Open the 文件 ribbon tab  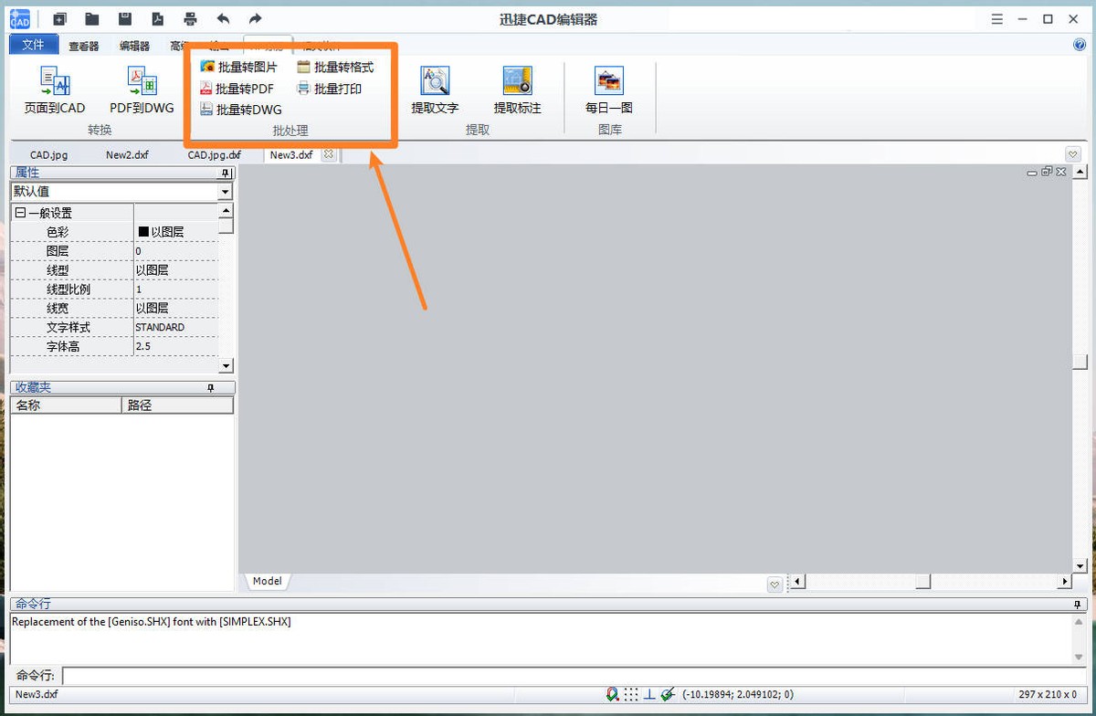[34, 44]
